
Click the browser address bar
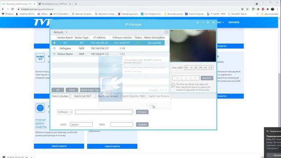129,9
